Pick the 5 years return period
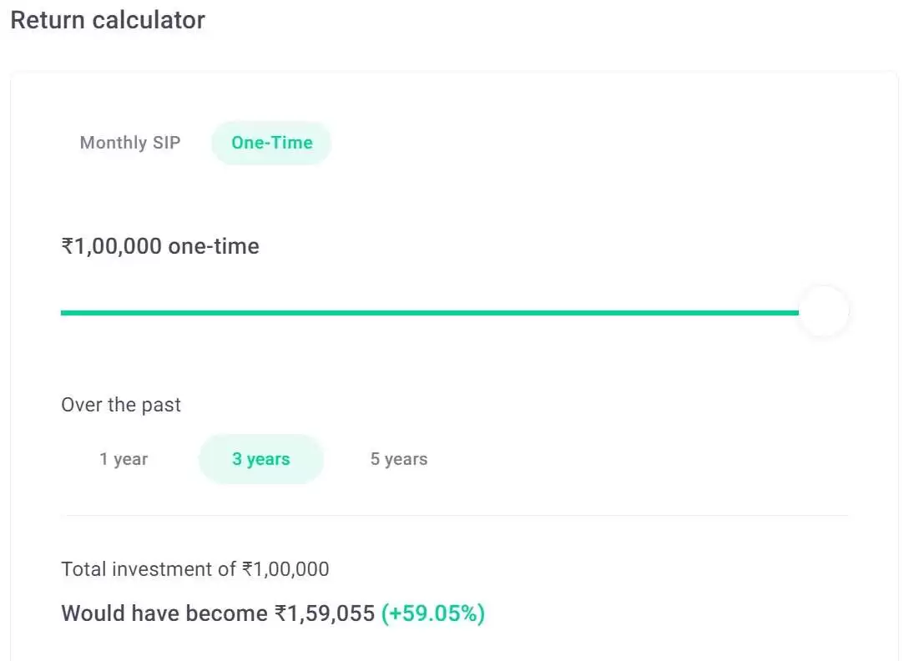The width and height of the screenshot is (919, 661). coord(398,458)
